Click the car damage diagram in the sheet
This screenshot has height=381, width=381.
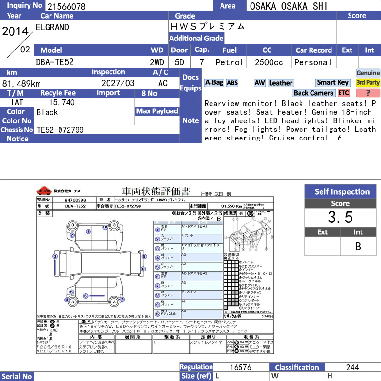point(100,263)
